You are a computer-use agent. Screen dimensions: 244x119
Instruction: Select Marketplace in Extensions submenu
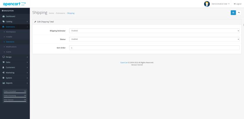pyautogui.click(x=11, y=32)
